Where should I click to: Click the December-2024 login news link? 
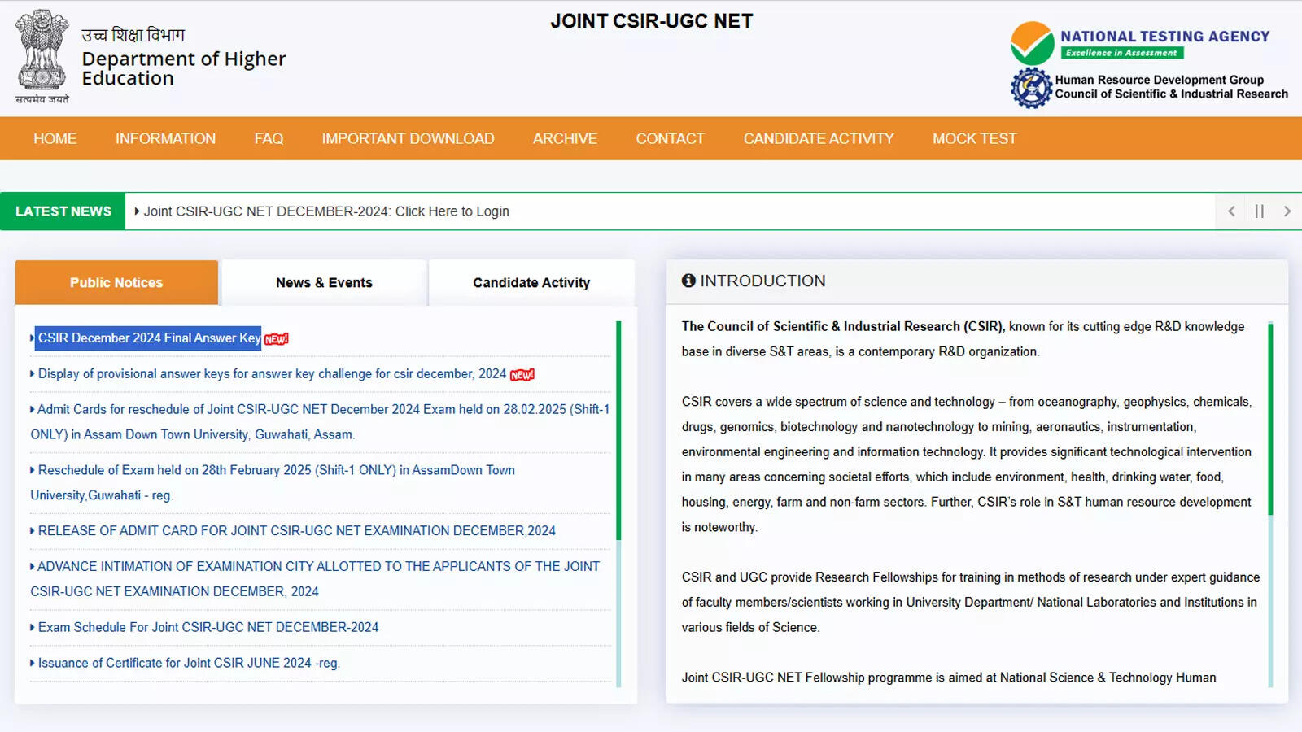pos(326,211)
